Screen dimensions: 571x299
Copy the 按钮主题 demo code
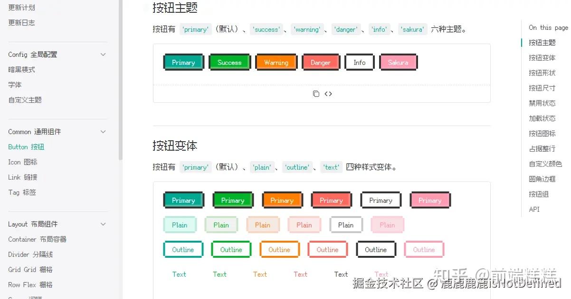click(x=316, y=93)
